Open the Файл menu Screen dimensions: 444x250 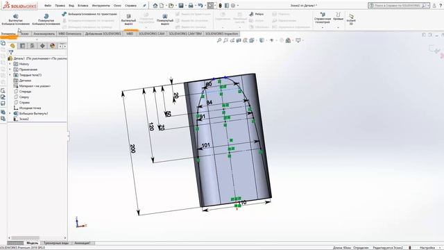tap(48, 6)
